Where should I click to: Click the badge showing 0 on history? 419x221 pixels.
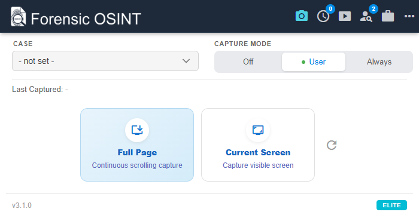[x=330, y=9]
